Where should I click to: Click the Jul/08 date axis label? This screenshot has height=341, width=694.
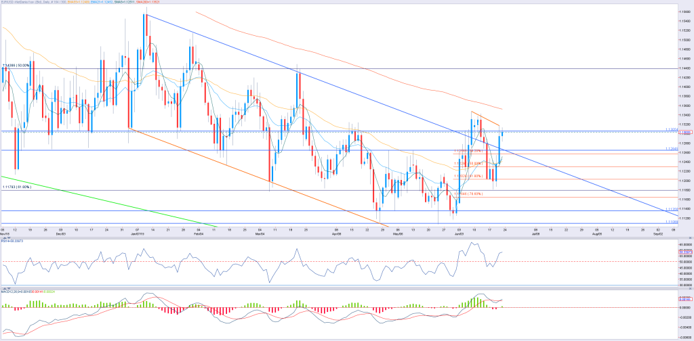coord(535,235)
